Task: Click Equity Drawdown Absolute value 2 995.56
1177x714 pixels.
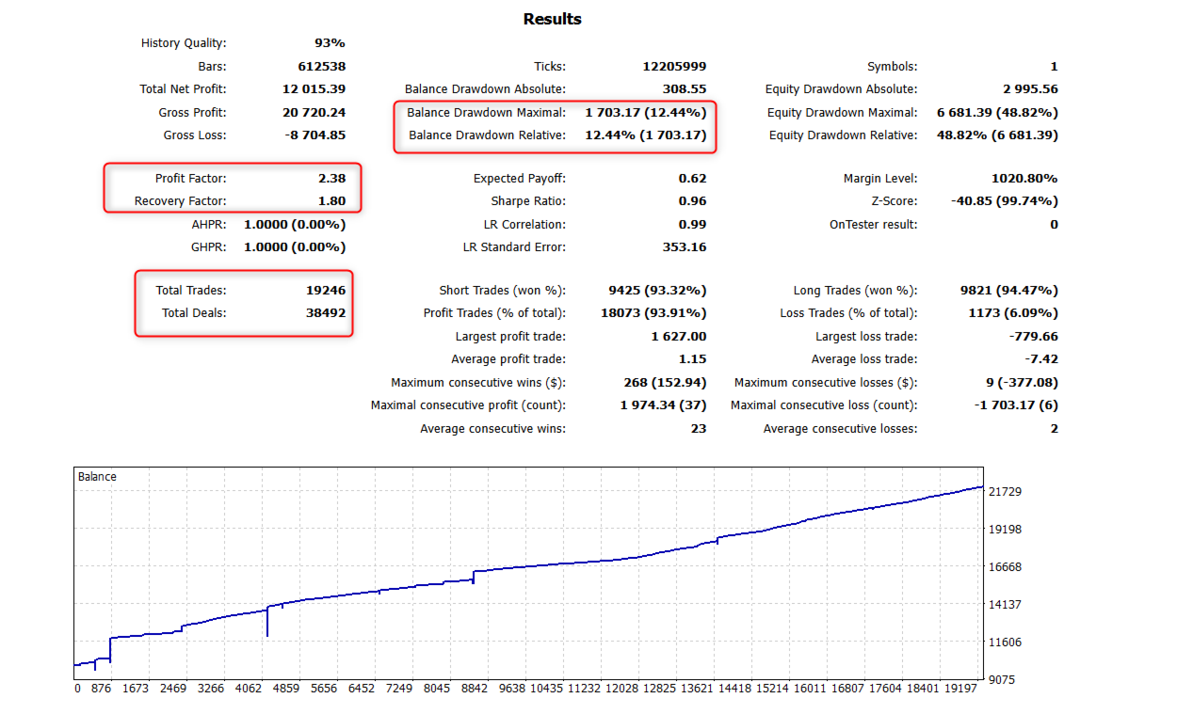Action: click(x=1030, y=89)
